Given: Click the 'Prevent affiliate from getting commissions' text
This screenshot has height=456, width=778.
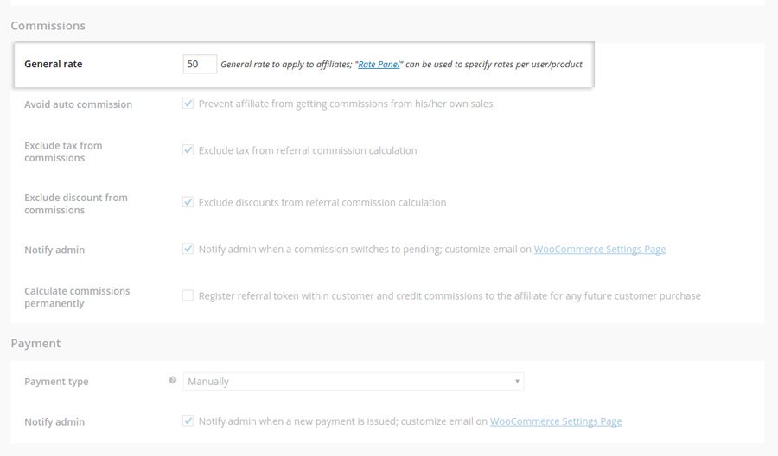Looking at the screenshot, I should (346, 104).
